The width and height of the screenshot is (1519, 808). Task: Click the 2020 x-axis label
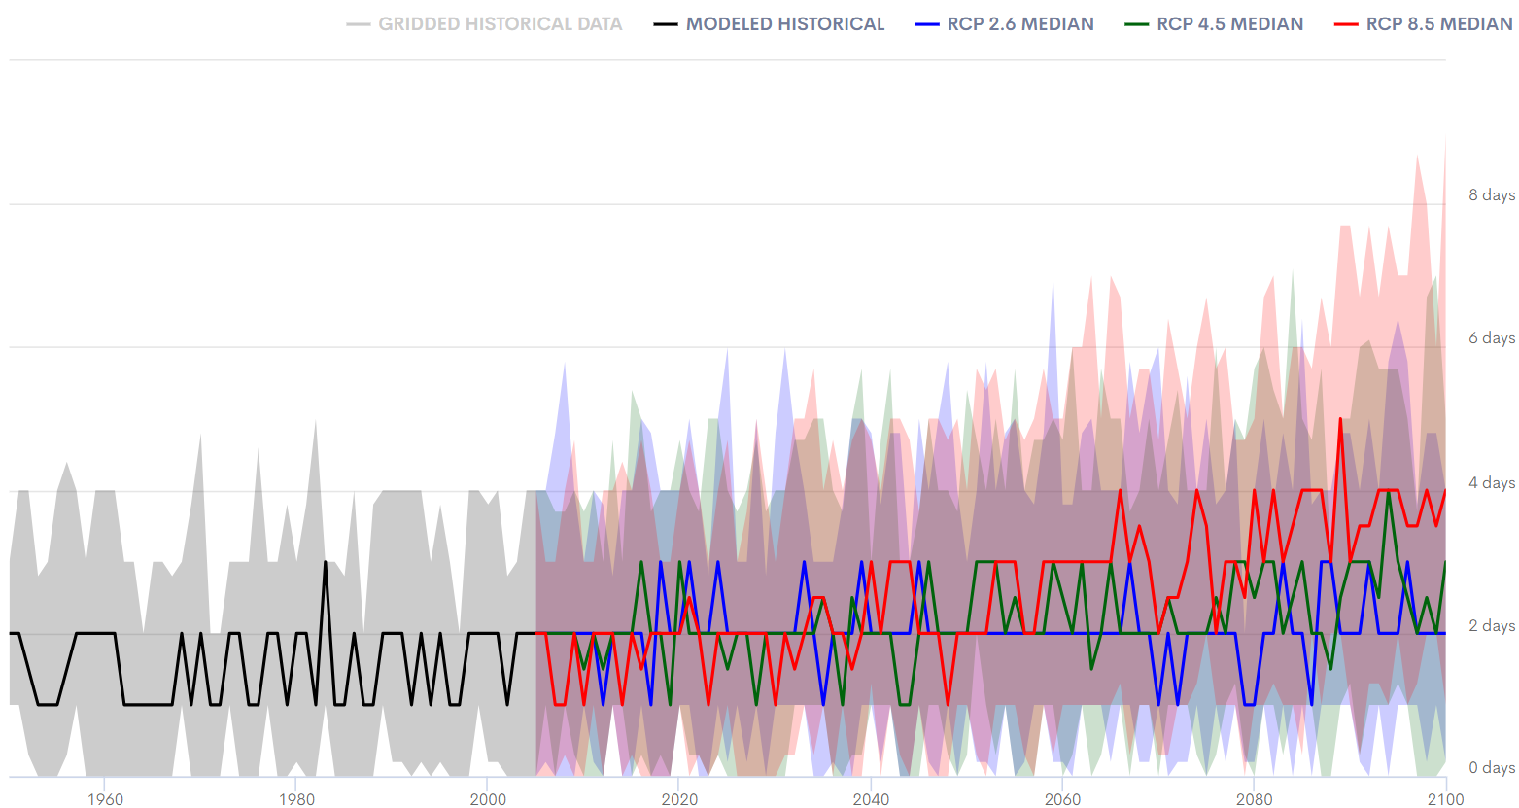[679, 799]
